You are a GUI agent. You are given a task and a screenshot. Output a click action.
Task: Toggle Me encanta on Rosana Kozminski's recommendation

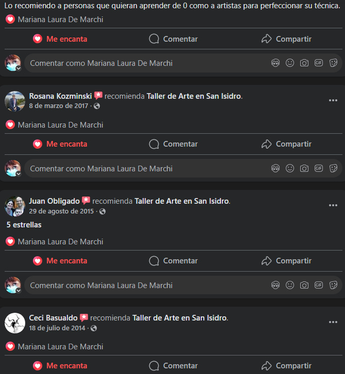pos(60,144)
